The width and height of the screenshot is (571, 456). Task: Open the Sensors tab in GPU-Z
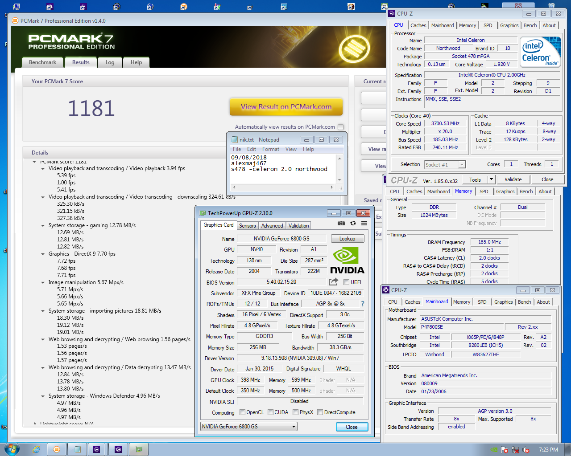coord(248,226)
